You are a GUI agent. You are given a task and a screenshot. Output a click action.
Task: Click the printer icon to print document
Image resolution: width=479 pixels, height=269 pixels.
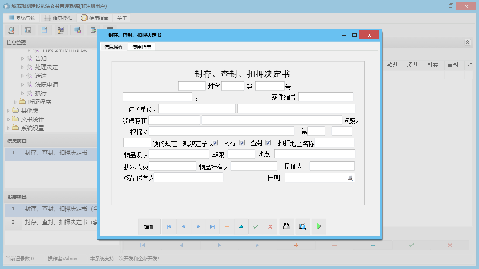coord(287,226)
